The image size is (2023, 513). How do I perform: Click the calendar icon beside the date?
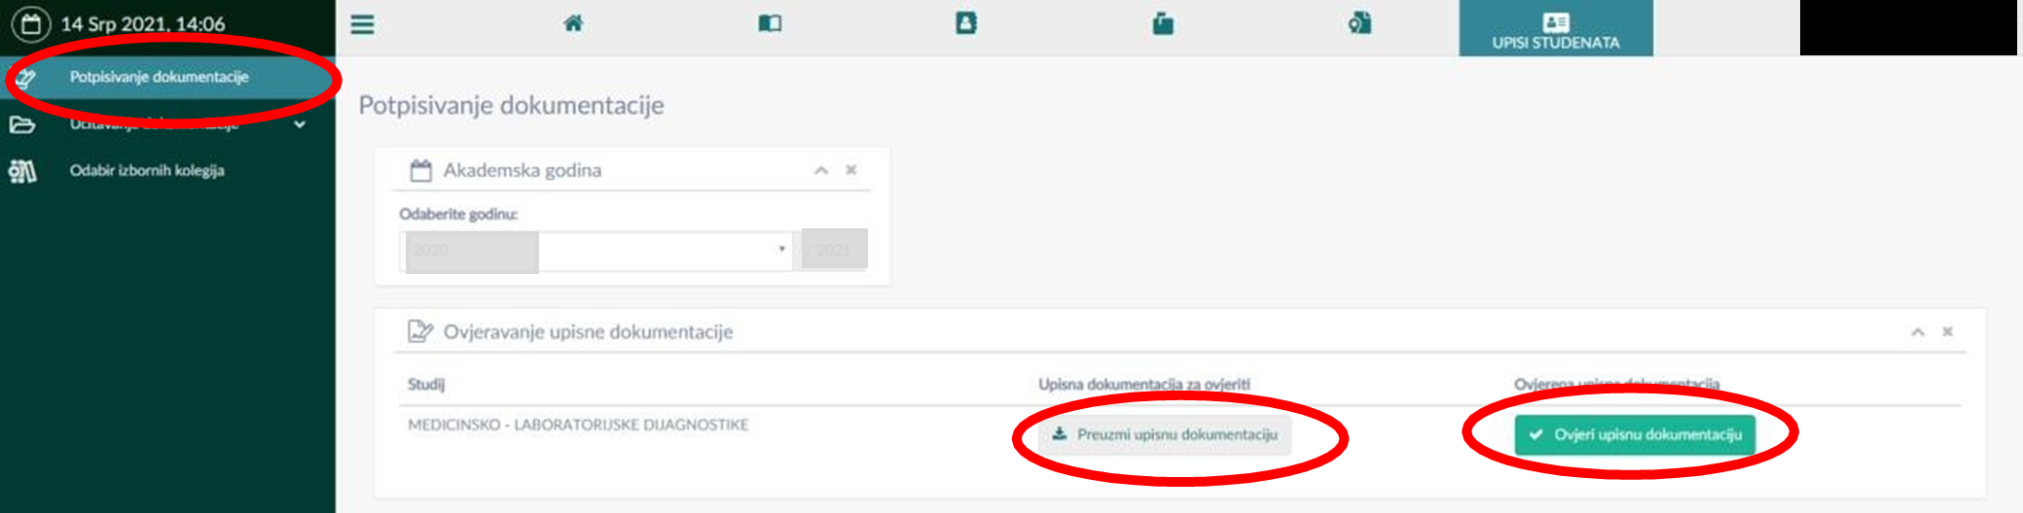coord(31,24)
